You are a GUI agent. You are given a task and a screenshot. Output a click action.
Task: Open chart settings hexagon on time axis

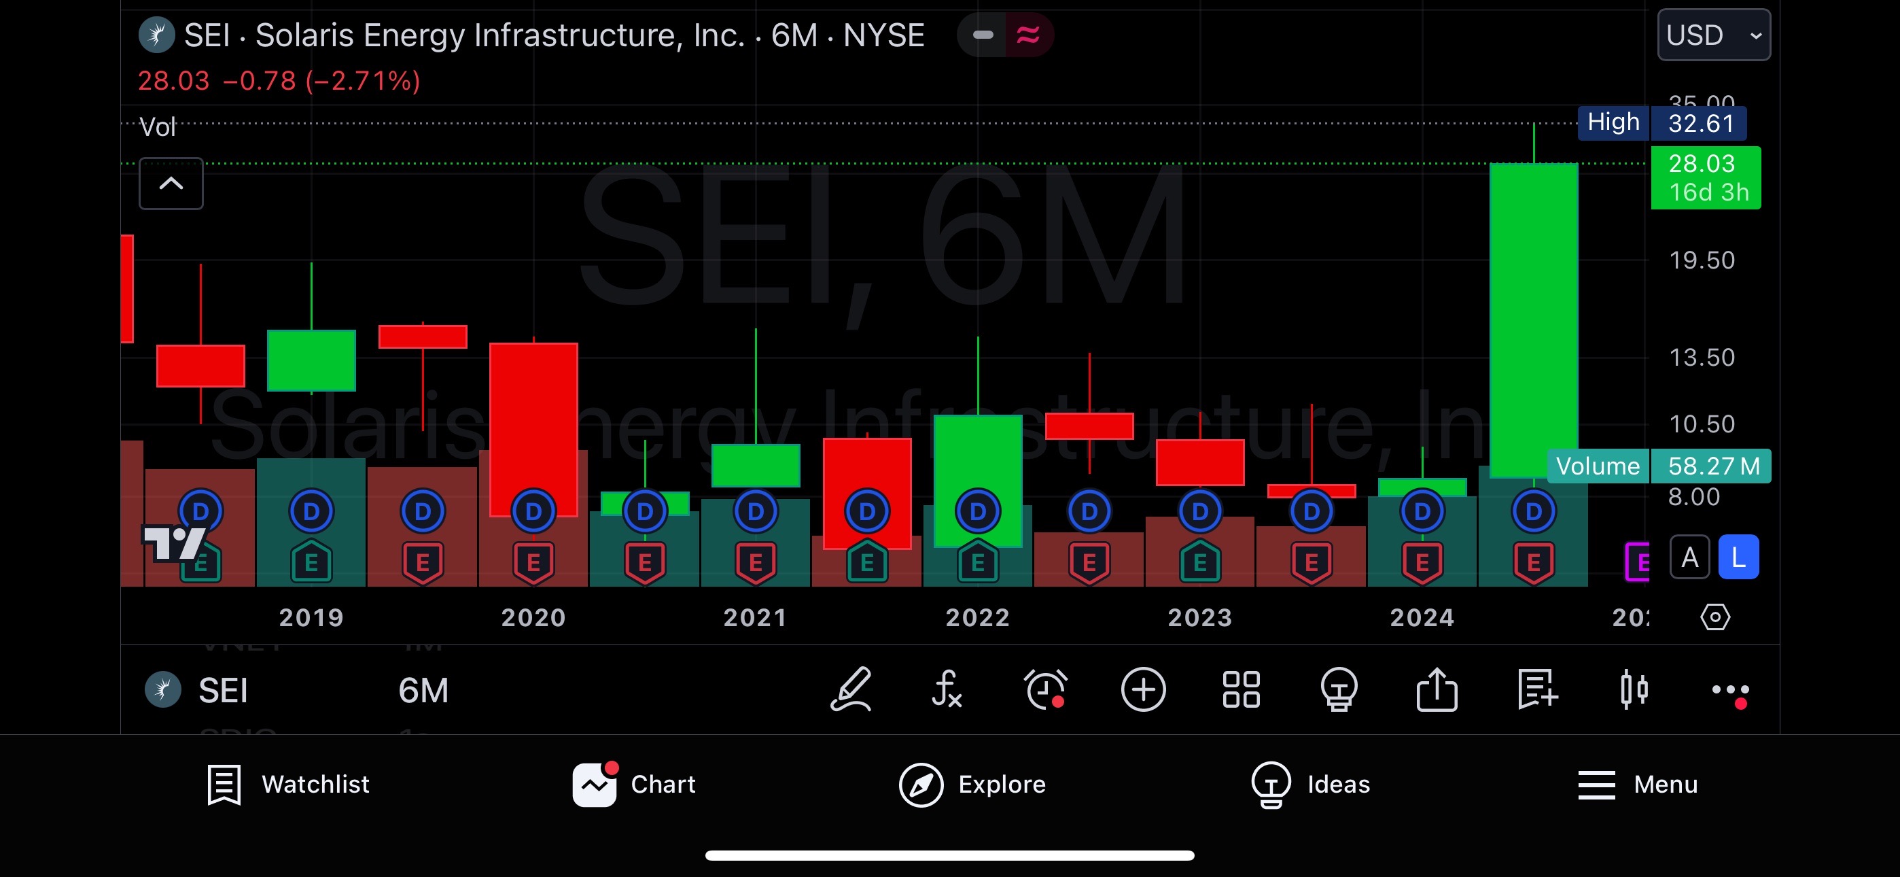pyautogui.click(x=1715, y=617)
